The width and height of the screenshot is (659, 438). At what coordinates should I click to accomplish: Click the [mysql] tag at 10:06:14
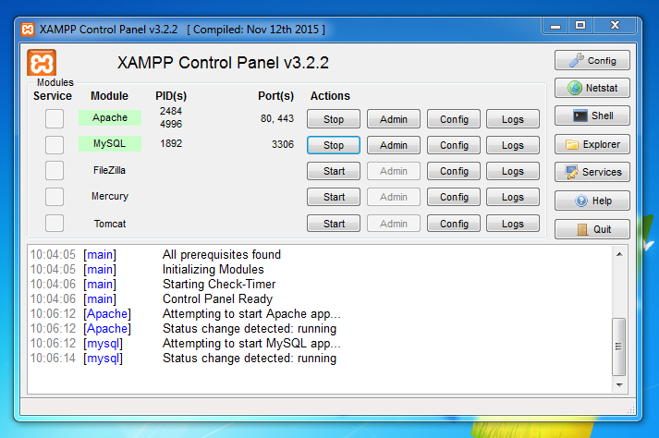[103, 359]
